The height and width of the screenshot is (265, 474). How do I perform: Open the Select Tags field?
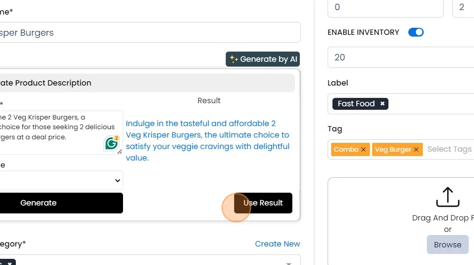449,149
